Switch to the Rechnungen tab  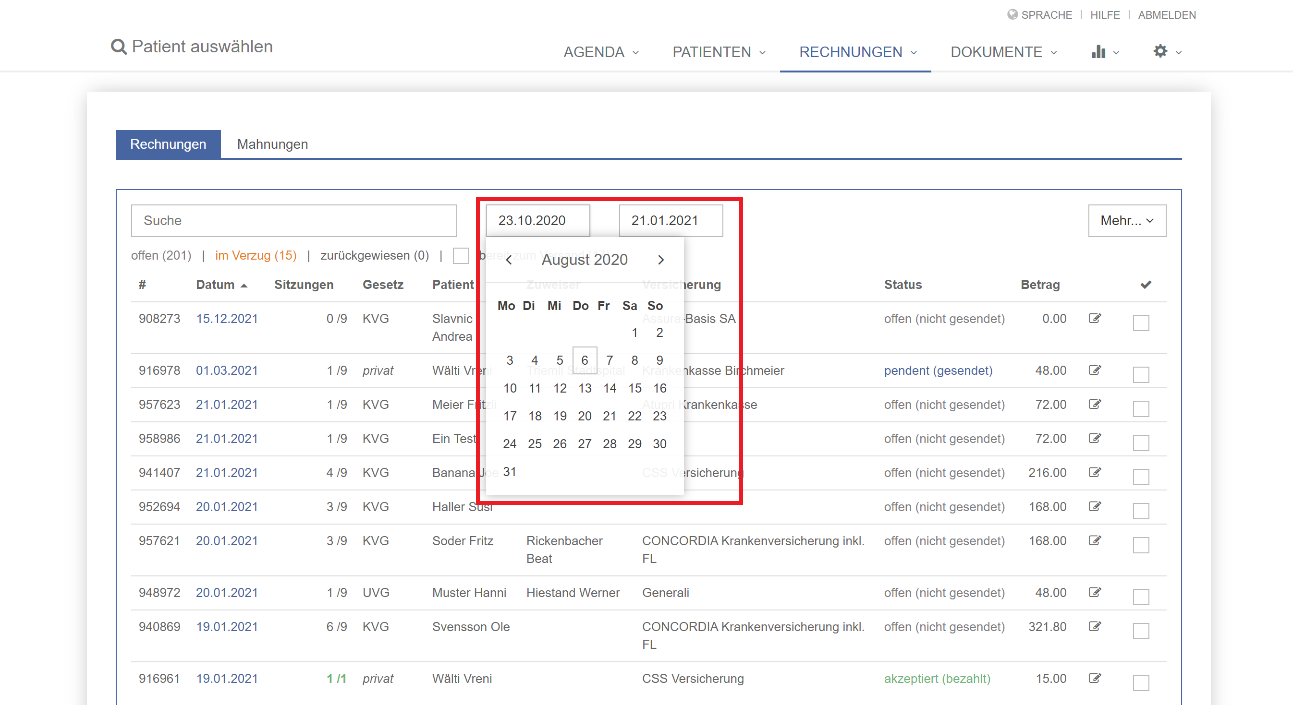pos(168,144)
